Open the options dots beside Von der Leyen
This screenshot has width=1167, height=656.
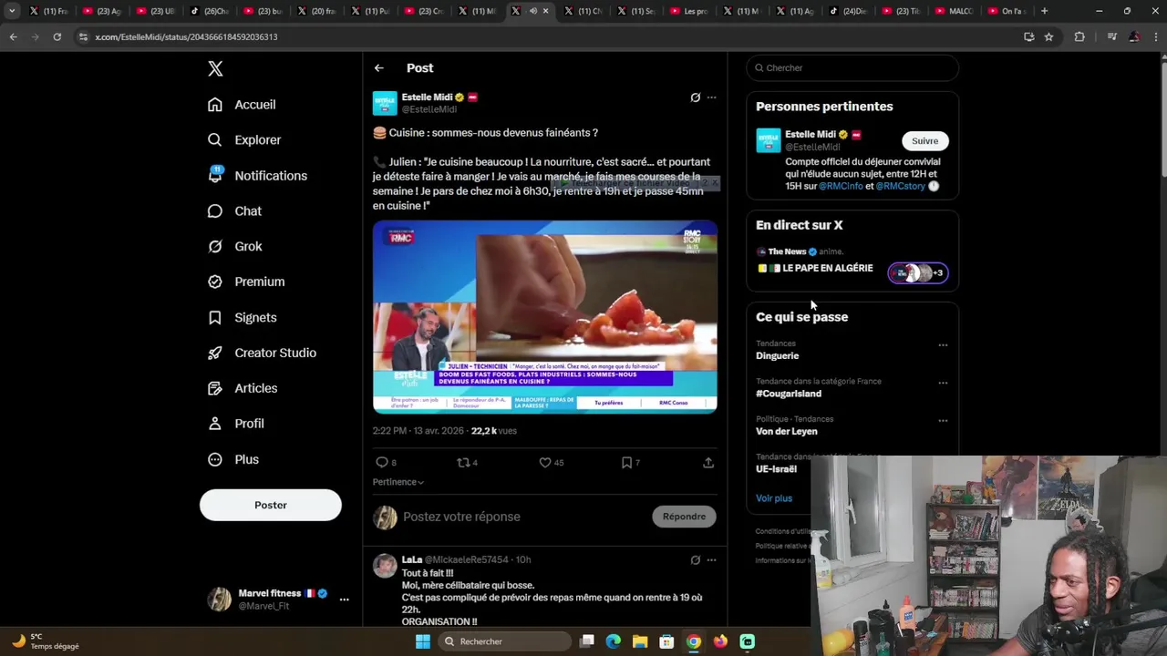click(943, 421)
